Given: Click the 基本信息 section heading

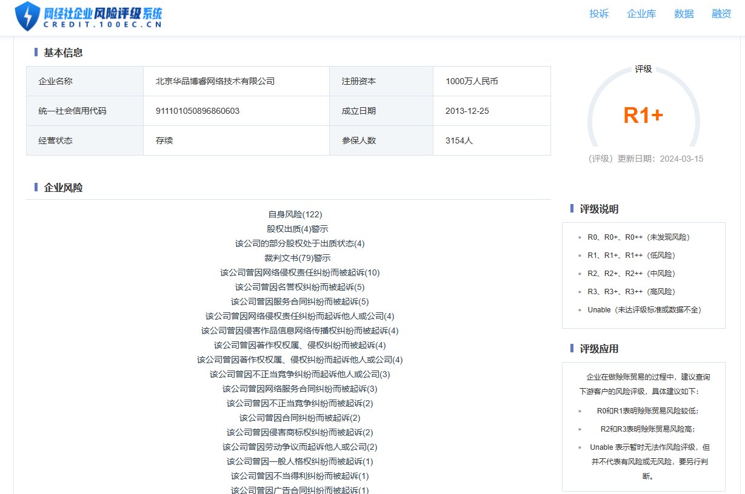Looking at the screenshot, I should 63,53.
